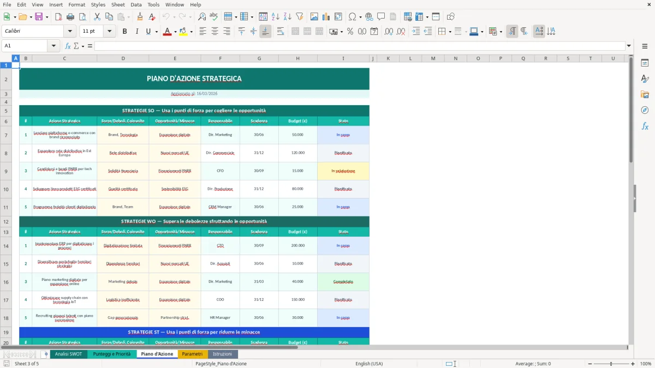Expand the Name Box dropdown arrow
This screenshot has width=655, height=368.
click(x=53, y=46)
